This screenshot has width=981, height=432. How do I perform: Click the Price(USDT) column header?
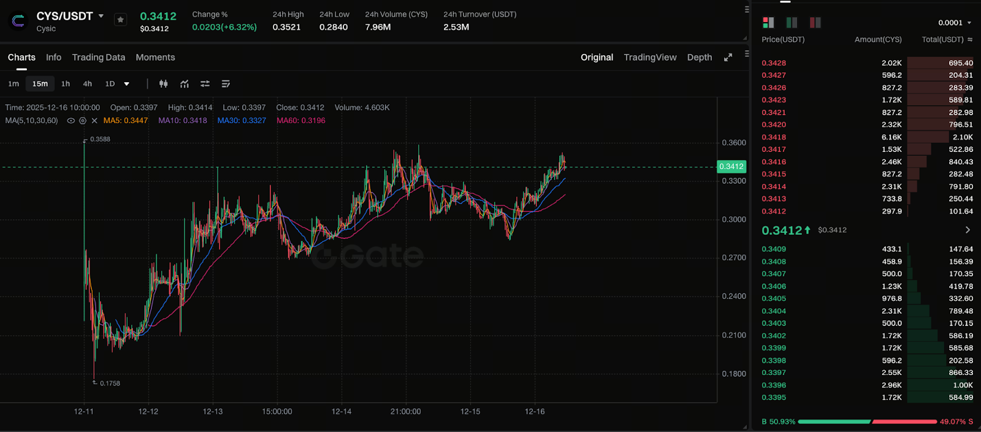click(783, 39)
